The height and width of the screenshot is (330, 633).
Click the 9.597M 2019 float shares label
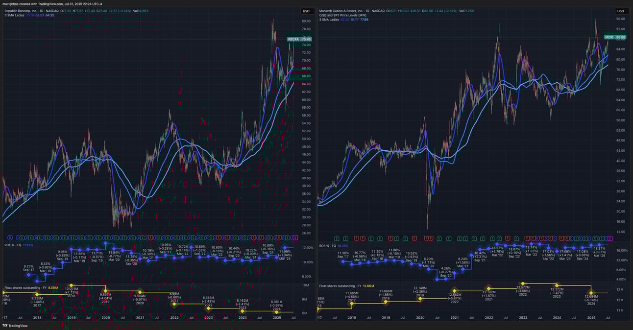[x=105, y=299]
